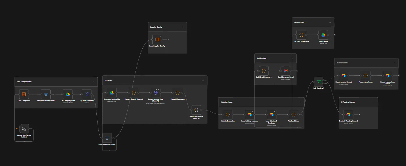Click the Invoice Branch group title
The image size is (406, 166).
(342, 63)
